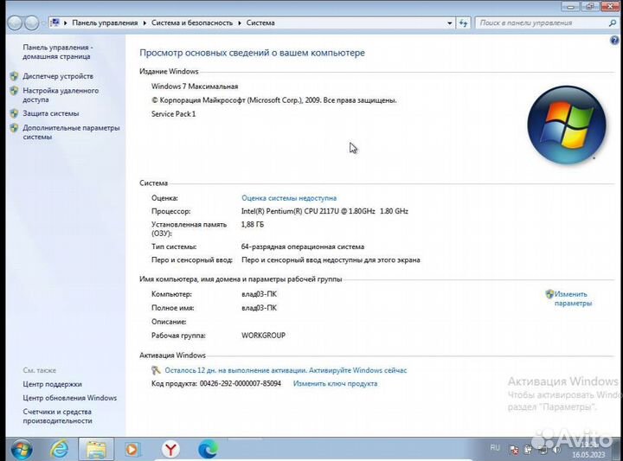Click Оценка системы недоступна link
Image resolution: width=623 pixels, height=461 pixels.
click(x=289, y=198)
